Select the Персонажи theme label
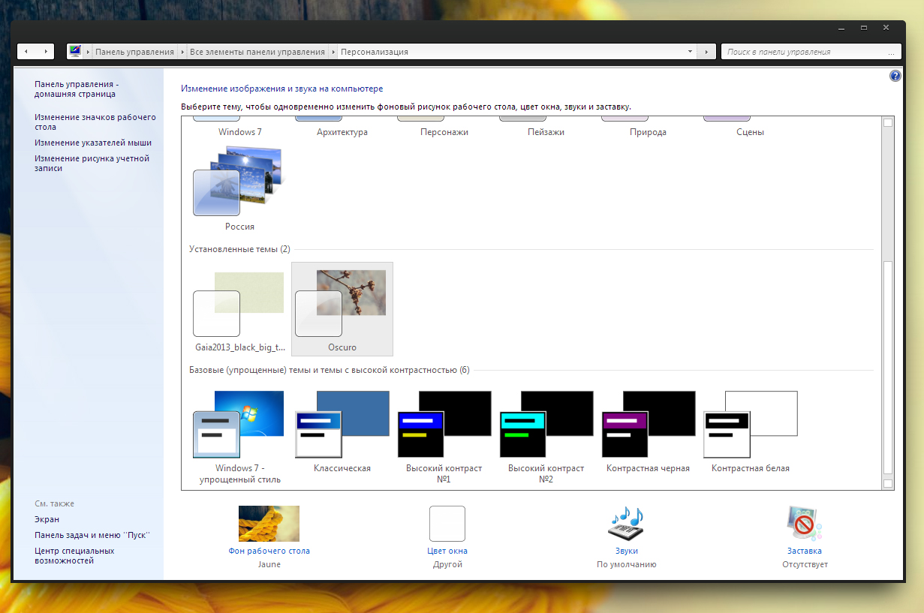Screen dimensions: 924x613 tap(444, 132)
